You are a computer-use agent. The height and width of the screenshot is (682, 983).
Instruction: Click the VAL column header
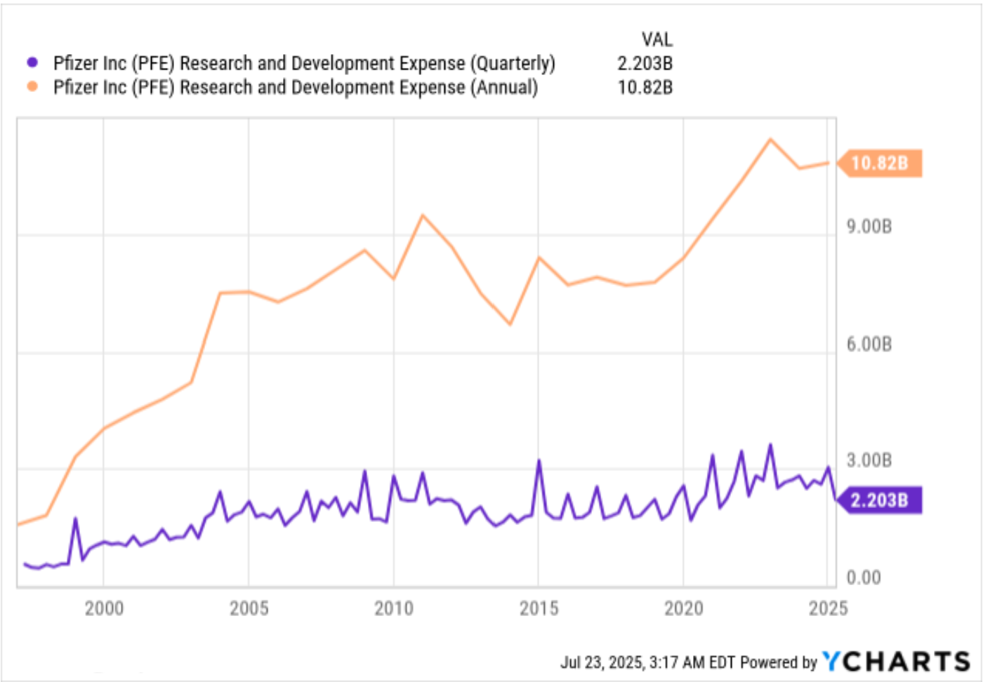[657, 39]
